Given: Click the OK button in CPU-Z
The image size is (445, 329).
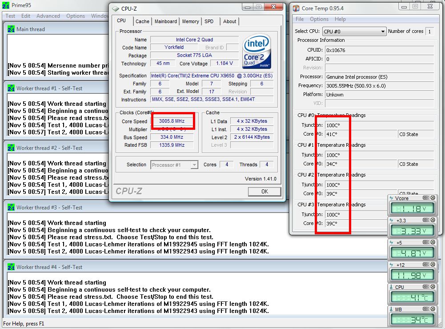Looking at the screenshot, I should (x=265, y=192).
